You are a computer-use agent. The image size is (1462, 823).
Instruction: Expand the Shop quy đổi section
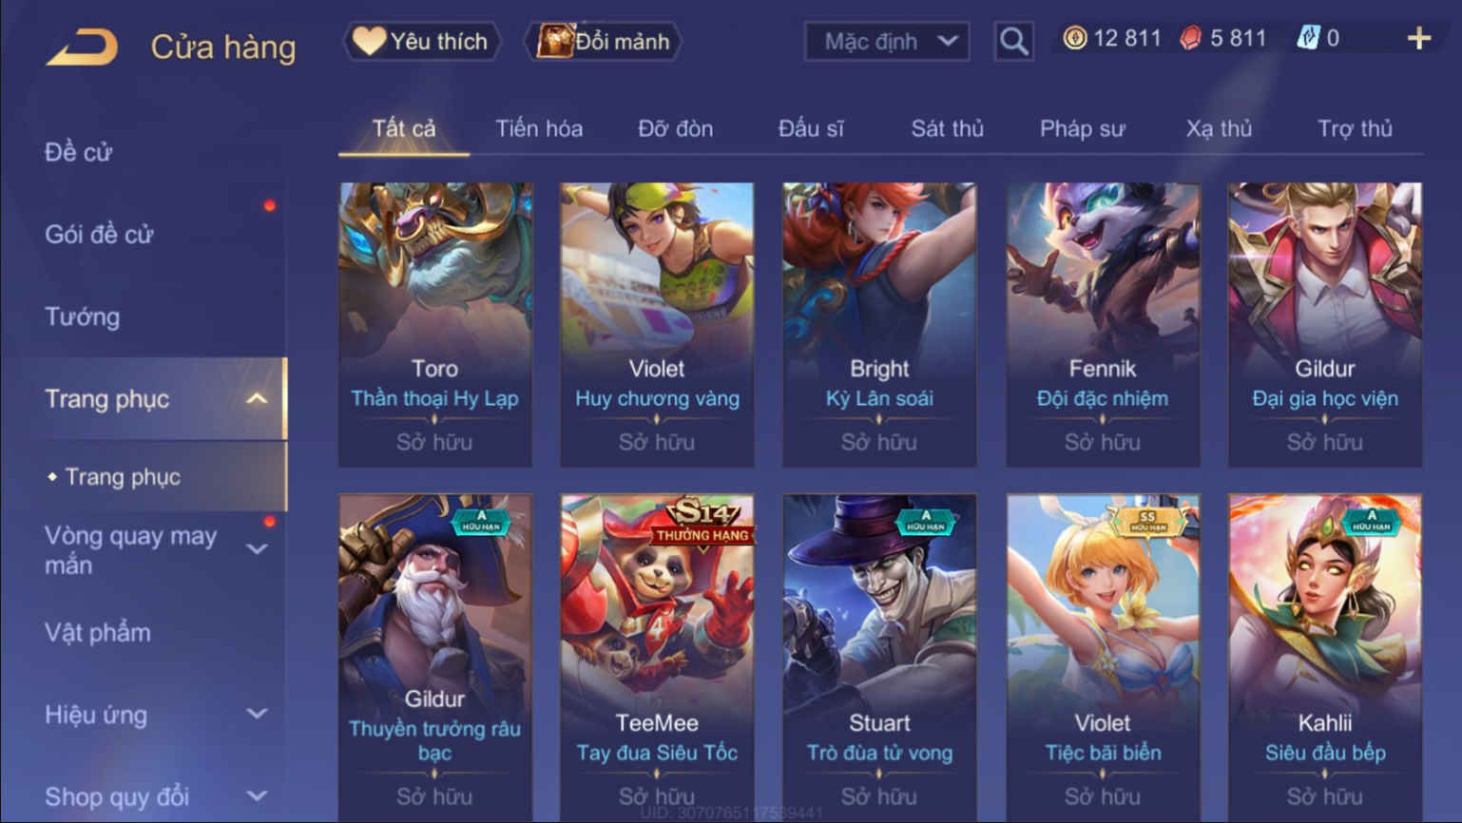click(257, 796)
